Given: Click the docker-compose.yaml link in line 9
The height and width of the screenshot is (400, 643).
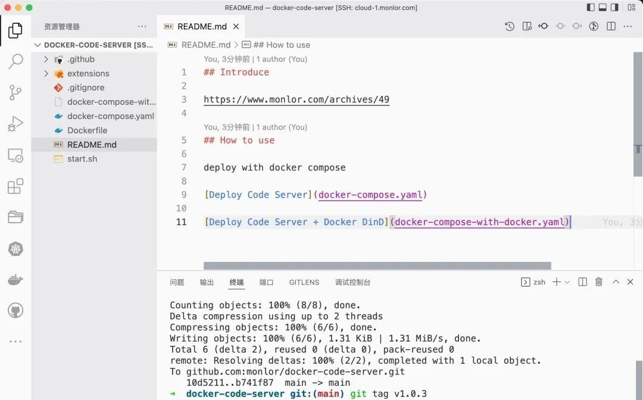Looking at the screenshot, I should 372,195.
